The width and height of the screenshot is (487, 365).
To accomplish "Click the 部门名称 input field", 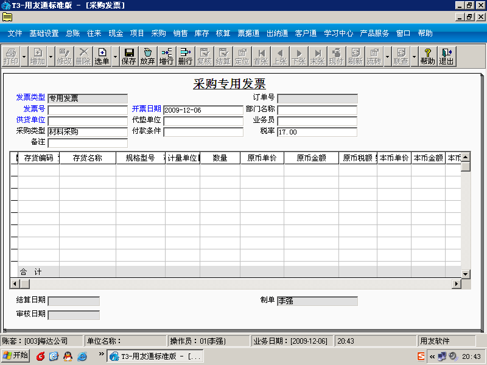I will (317, 110).
